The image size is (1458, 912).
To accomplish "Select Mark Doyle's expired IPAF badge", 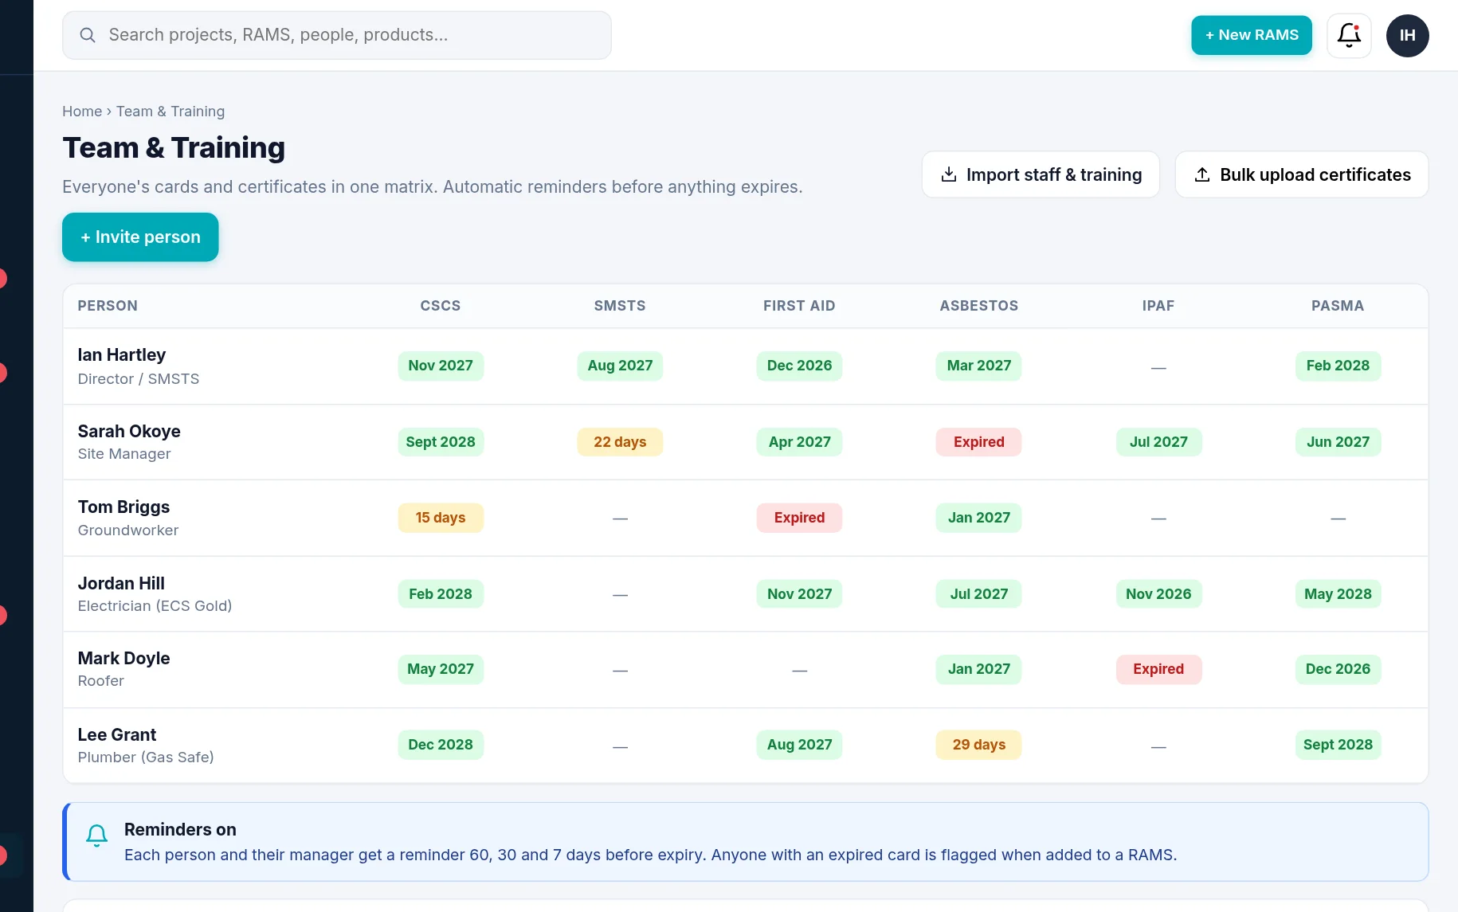I will 1158,669.
